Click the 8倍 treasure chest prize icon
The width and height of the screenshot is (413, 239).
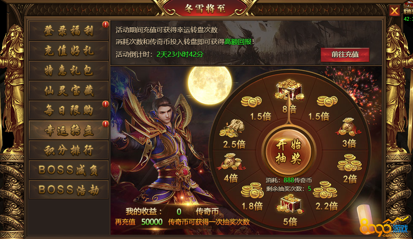point(289,90)
